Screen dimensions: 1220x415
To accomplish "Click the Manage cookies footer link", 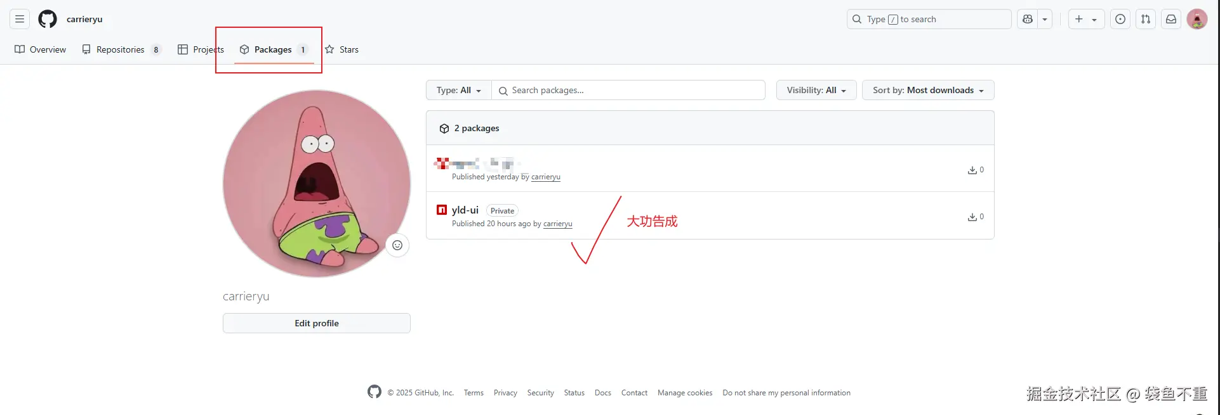I will 685,393.
